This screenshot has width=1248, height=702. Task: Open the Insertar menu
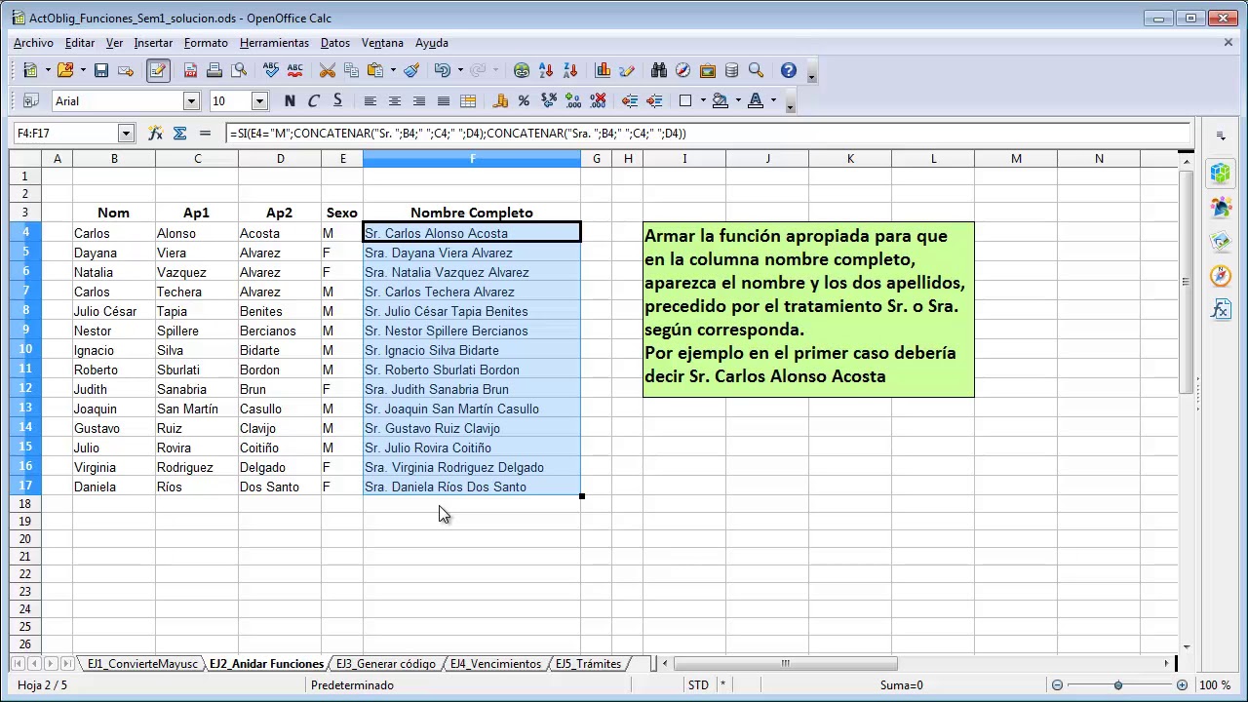[x=153, y=43]
